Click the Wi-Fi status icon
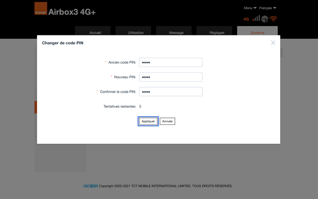Image resolution: width=318 pixels, height=199 pixels. click(x=274, y=19)
